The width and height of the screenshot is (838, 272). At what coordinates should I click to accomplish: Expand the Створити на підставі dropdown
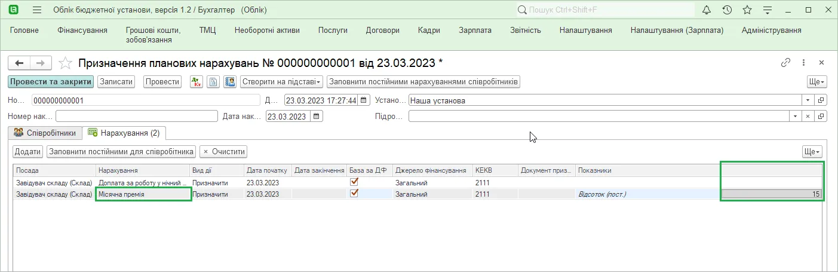[281, 82]
